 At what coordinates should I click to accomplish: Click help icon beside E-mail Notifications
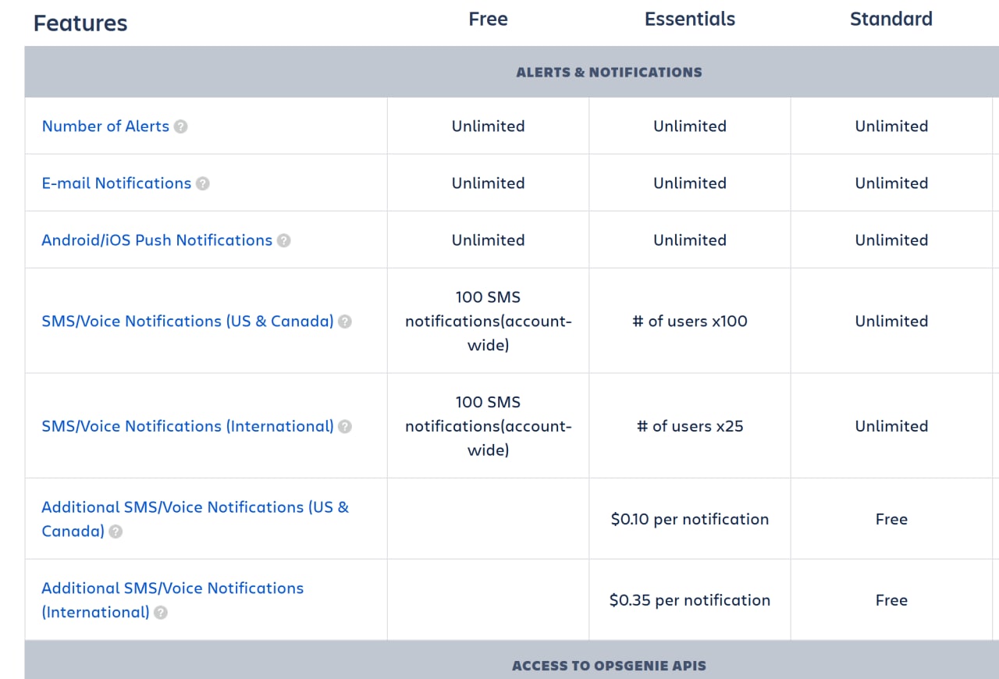(202, 183)
